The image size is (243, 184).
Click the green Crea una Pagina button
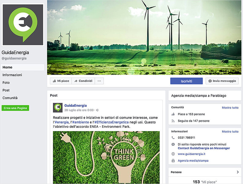click(x=15, y=108)
